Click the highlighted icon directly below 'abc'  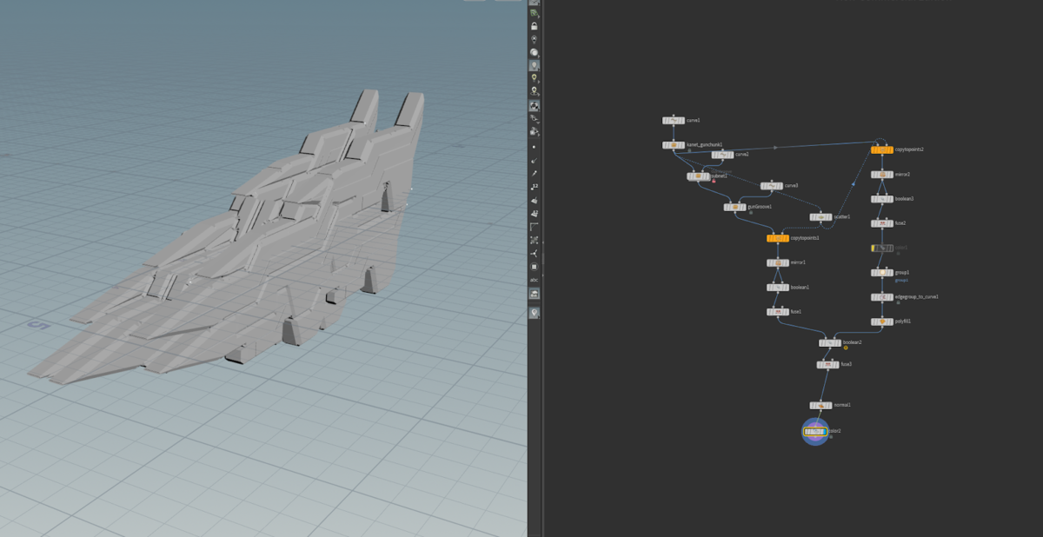coord(534,295)
